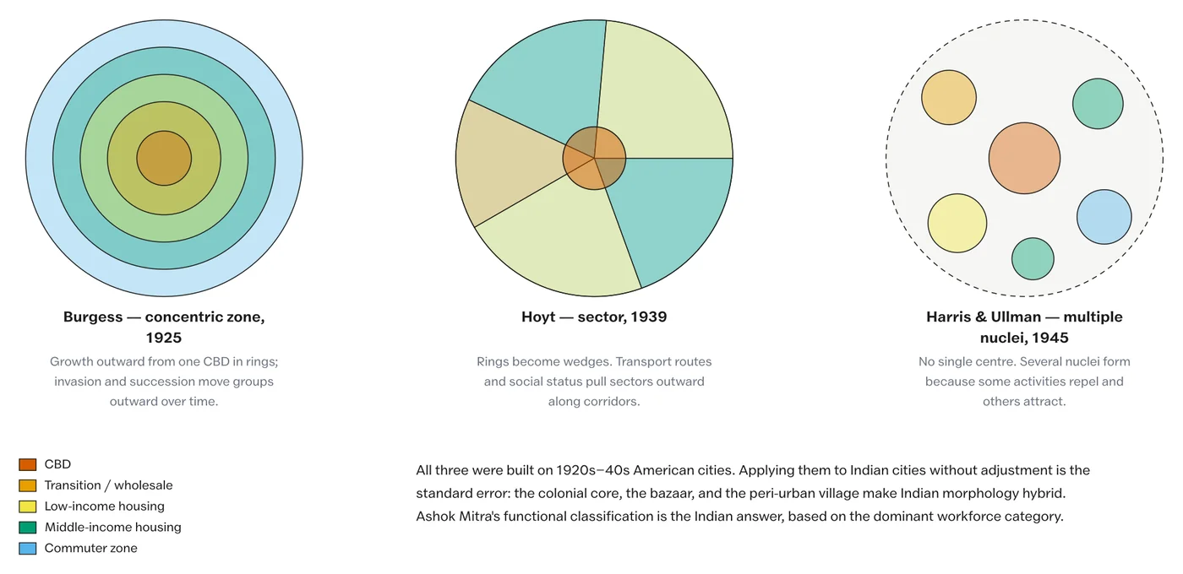Image resolution: width=1183 pixels, height=574 pixels.
Task: Select the central circle of the Hoyt diagram
Action: coord(594,158)
